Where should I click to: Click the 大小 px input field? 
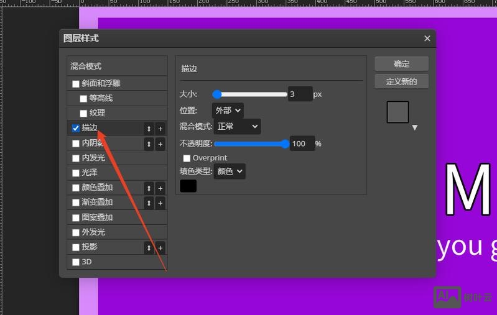[x=299, y=94]
